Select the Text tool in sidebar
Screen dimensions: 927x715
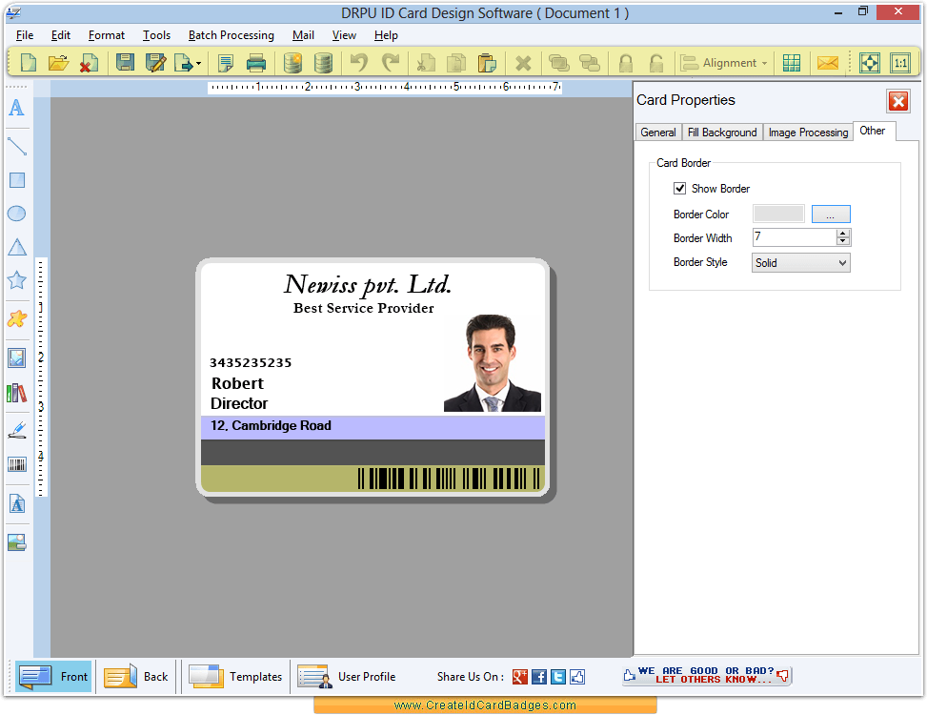[16, 108]
